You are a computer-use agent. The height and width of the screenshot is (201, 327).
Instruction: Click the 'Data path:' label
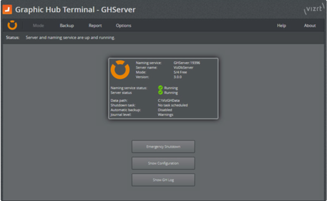[x=119, y=100]
